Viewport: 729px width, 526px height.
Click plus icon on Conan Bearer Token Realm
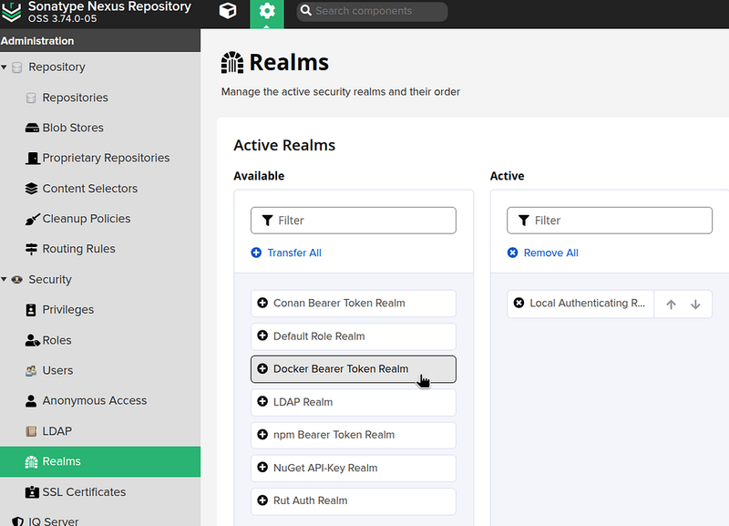[262, 303]
